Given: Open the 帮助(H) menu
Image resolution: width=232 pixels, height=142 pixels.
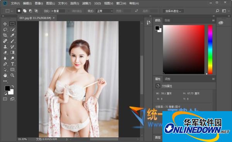Looking at the screenshot, I should coord(134,3).
